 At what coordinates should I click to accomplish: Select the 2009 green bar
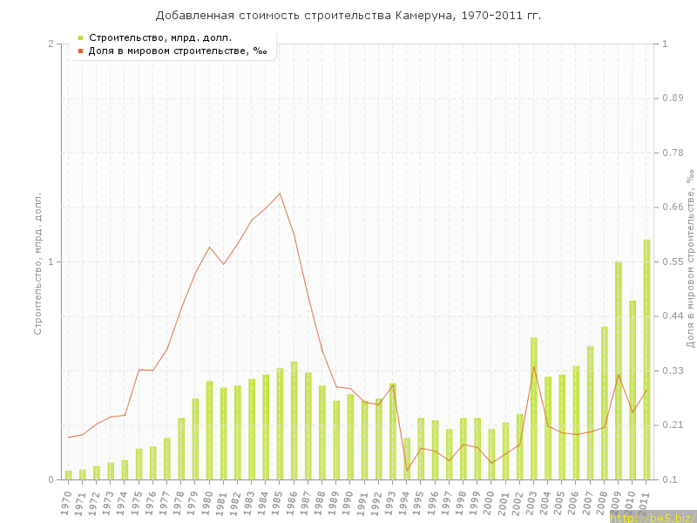pyautogui.click(x=619, y=370)
